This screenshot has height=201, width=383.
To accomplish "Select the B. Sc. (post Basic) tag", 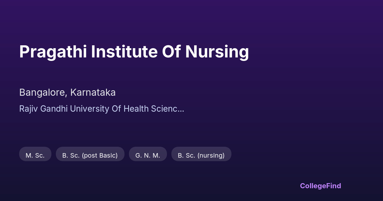I will click(x=90, y=155).
